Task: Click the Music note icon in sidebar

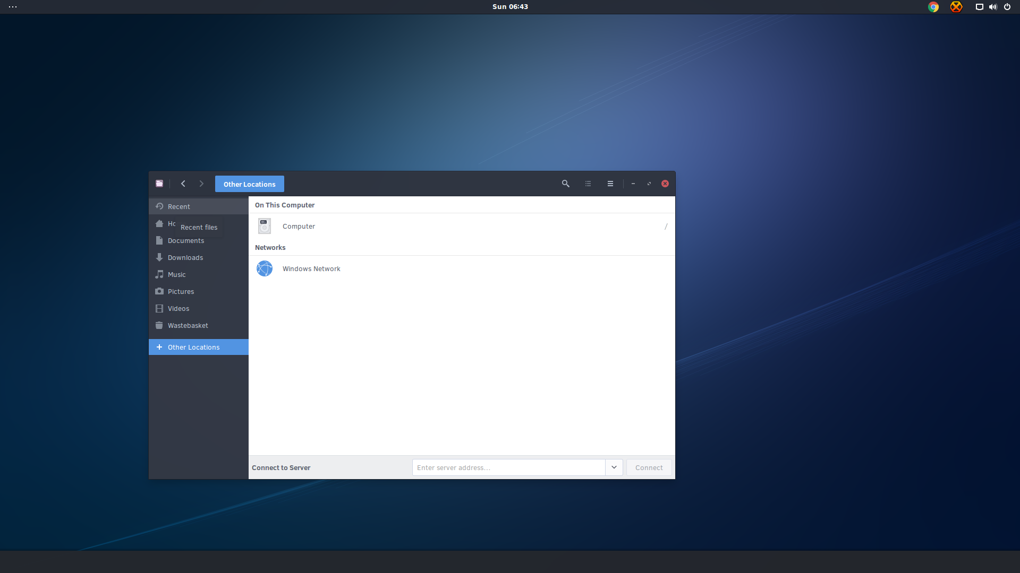Action: 159,274
